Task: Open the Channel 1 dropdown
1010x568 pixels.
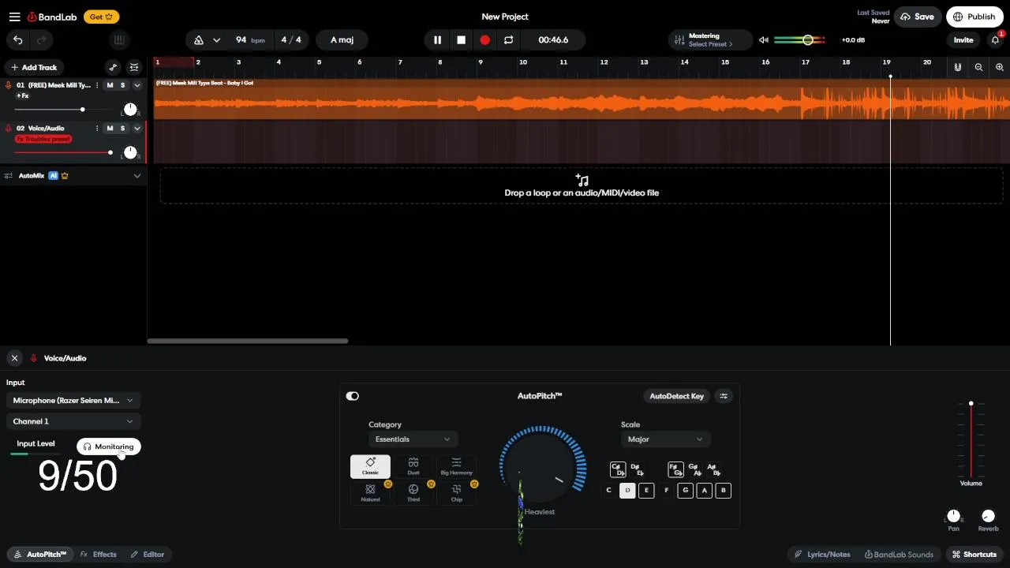Action: pyautogui.click(x=74, y=421)
